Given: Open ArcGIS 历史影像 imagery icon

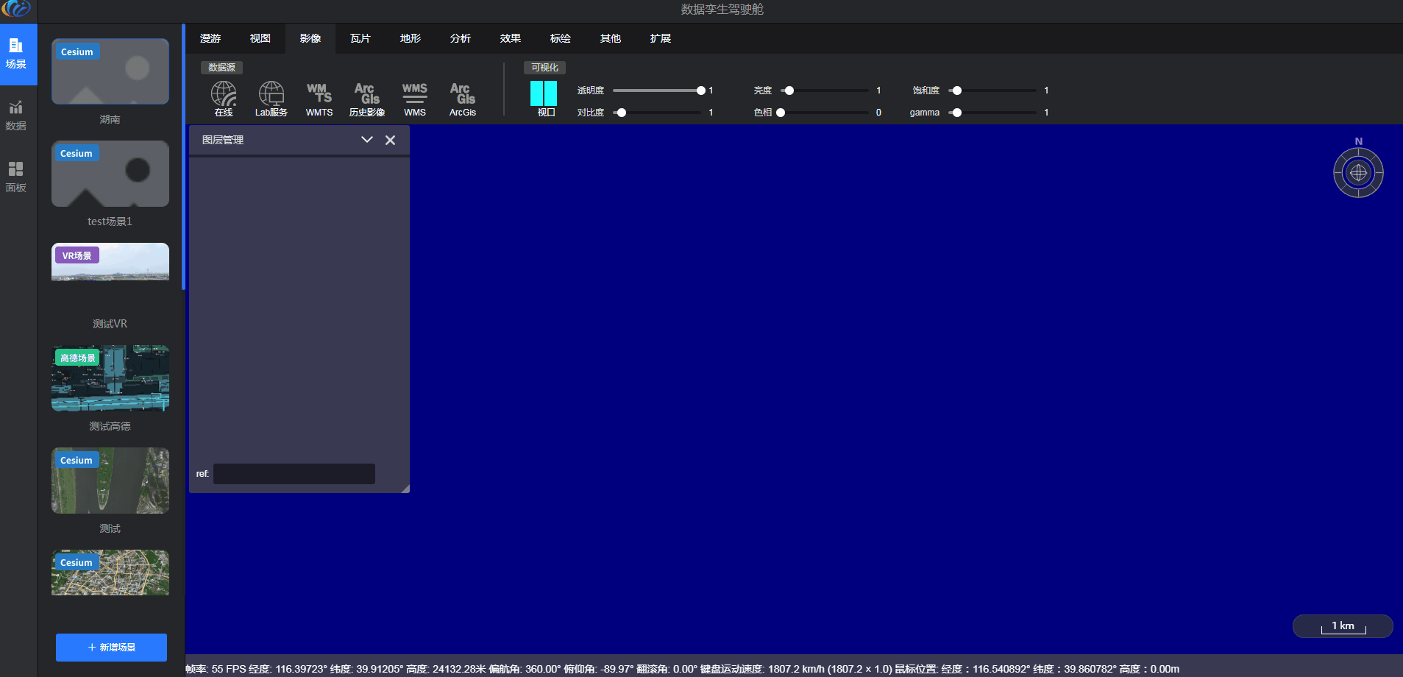Looking at the screenshot, I should pos(366,94).
